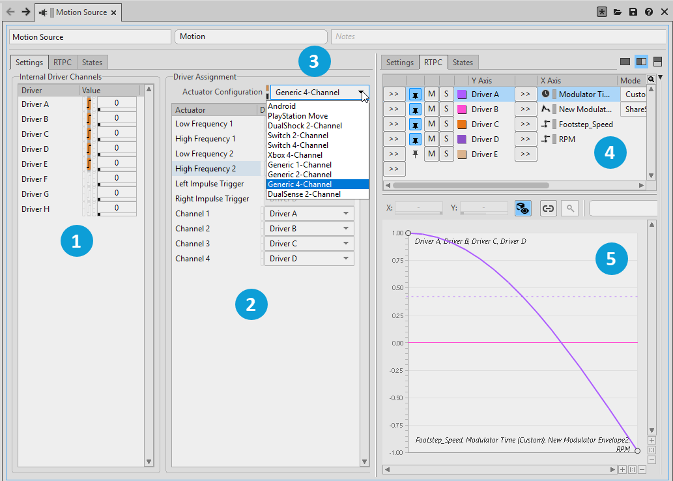The image size is (673, 481).
Task: Mute Driver A with M button
Action: click(431, 95)
